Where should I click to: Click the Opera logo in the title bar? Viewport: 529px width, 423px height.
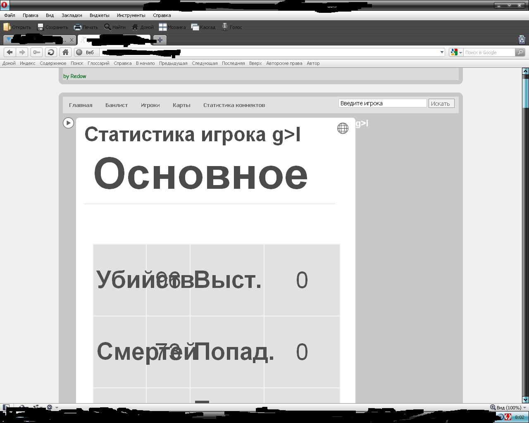(4, 5)
